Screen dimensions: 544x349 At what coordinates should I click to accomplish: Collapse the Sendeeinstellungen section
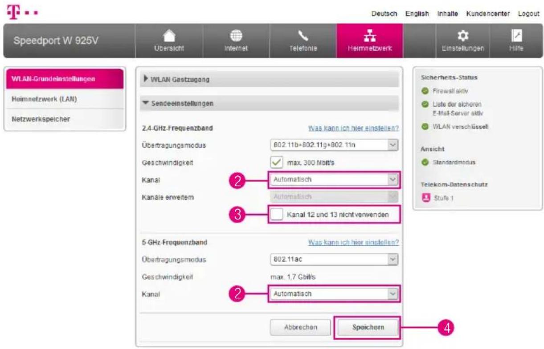coord(270,103)
